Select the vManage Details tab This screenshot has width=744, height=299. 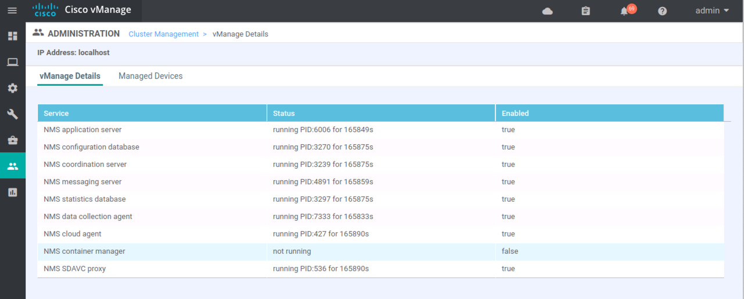[x=70, y=76]
